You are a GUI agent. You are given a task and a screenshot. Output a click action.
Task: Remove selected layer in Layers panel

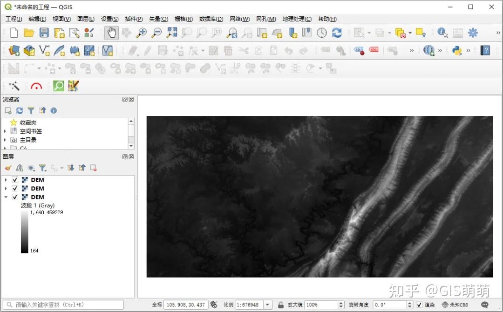[x=93, y=167]
